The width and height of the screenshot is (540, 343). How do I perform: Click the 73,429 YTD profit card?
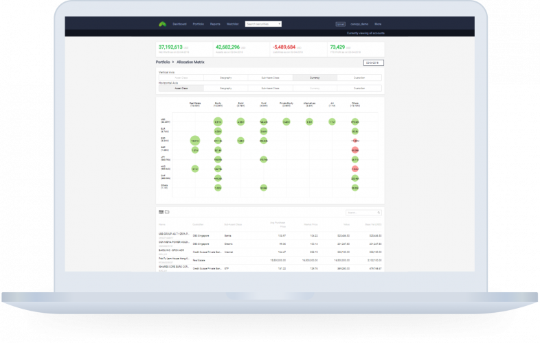pos(355,49)
